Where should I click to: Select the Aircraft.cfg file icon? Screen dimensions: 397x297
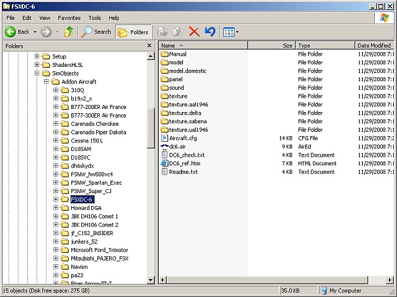click(164, 138)
